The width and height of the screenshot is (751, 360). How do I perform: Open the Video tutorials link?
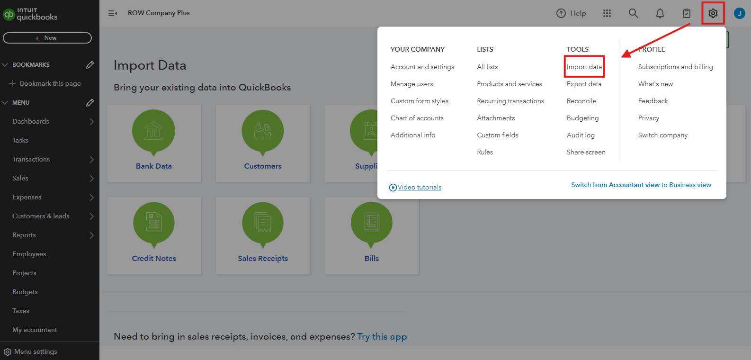419,187
